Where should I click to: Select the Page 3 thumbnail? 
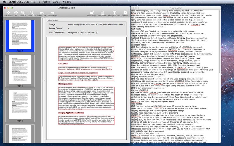coord(20,106)
